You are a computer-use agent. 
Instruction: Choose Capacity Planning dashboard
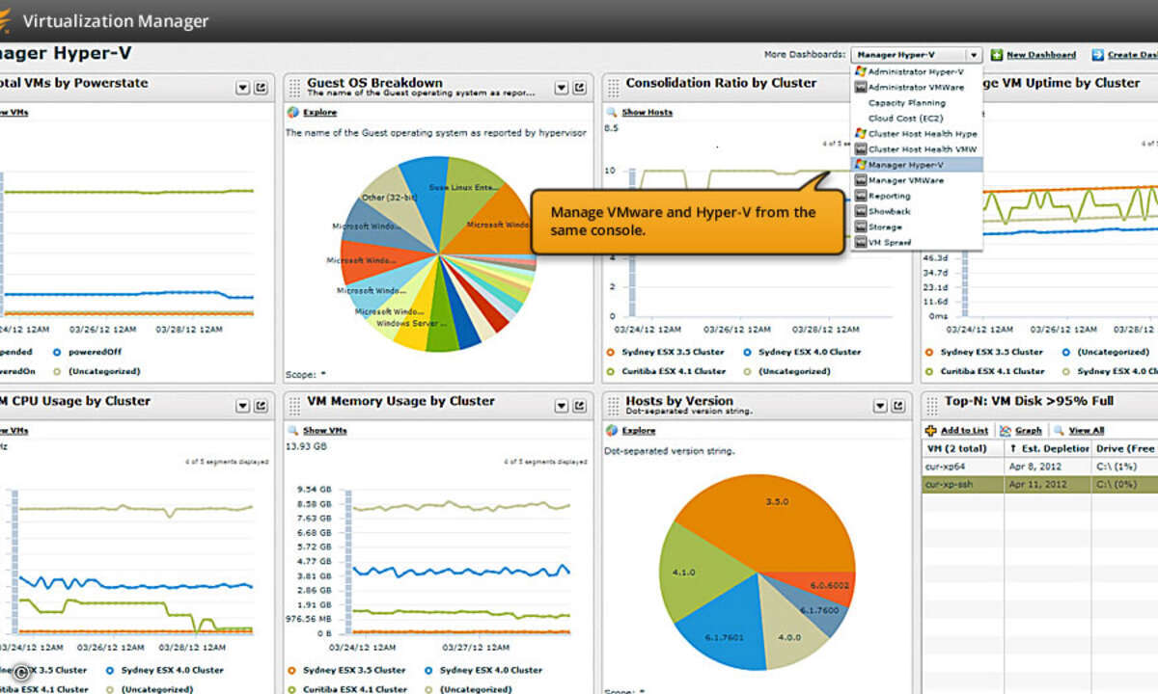coord(917,102)
